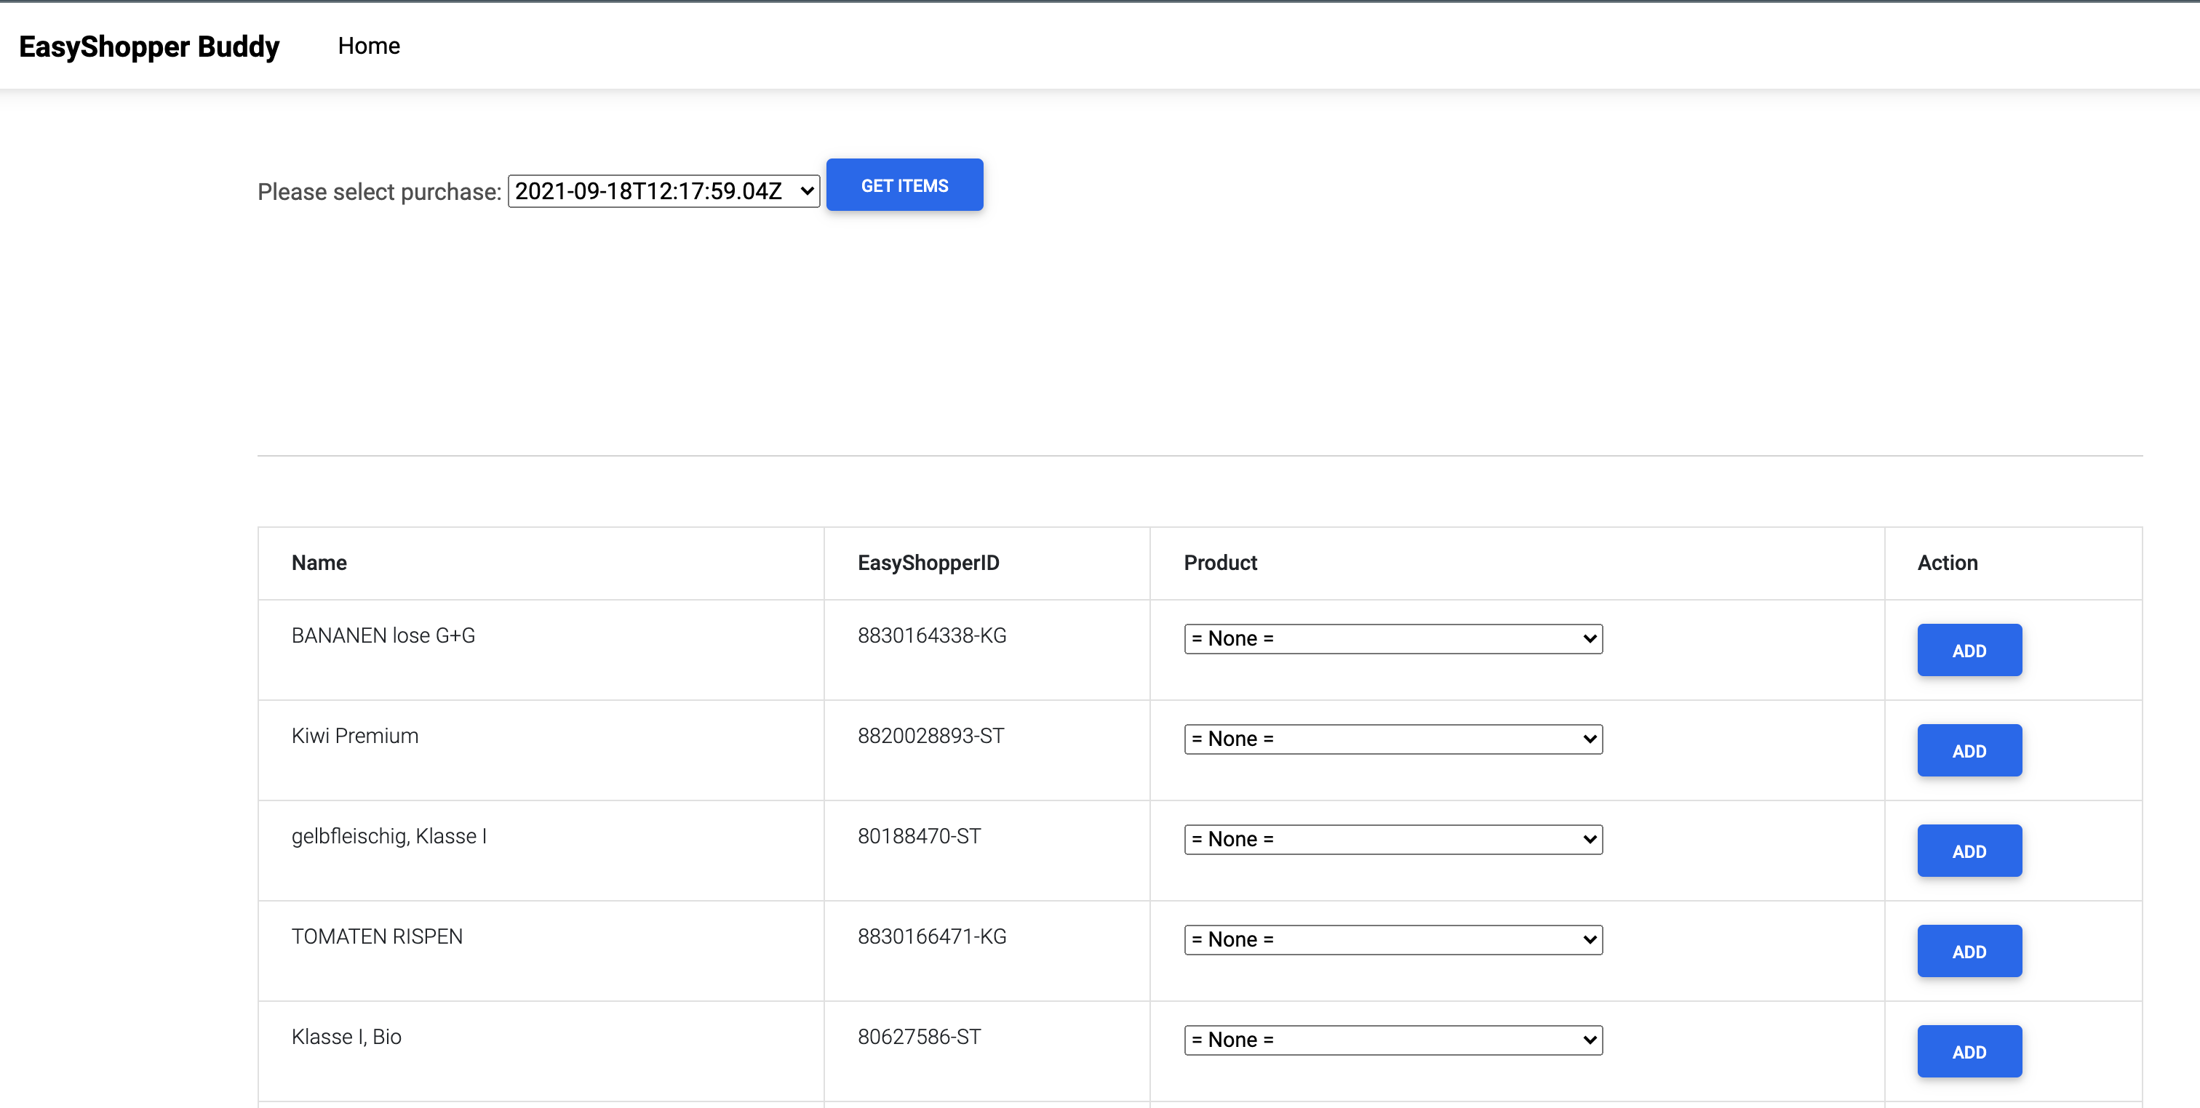Image resolution: width=2200 pixels, height=1108 pixels.
Task: Click the GET ITEMS button
Action: tap(904, 185)
